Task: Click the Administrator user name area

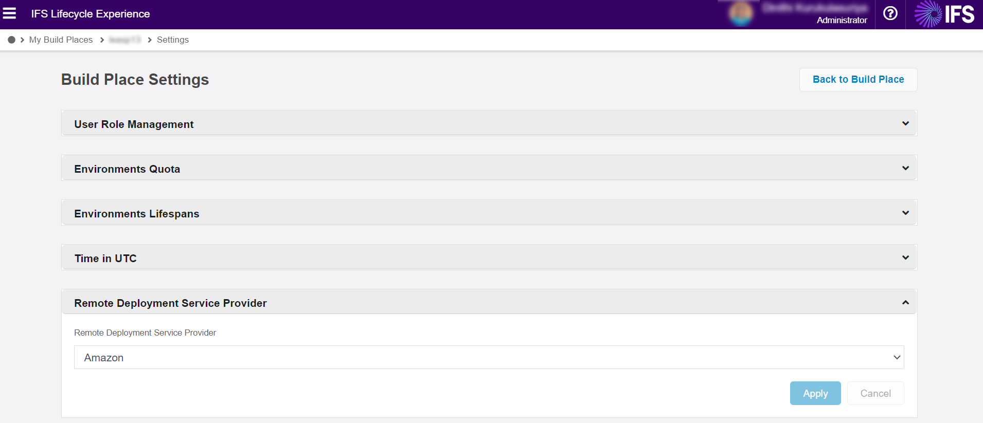Action: point(842,20)
